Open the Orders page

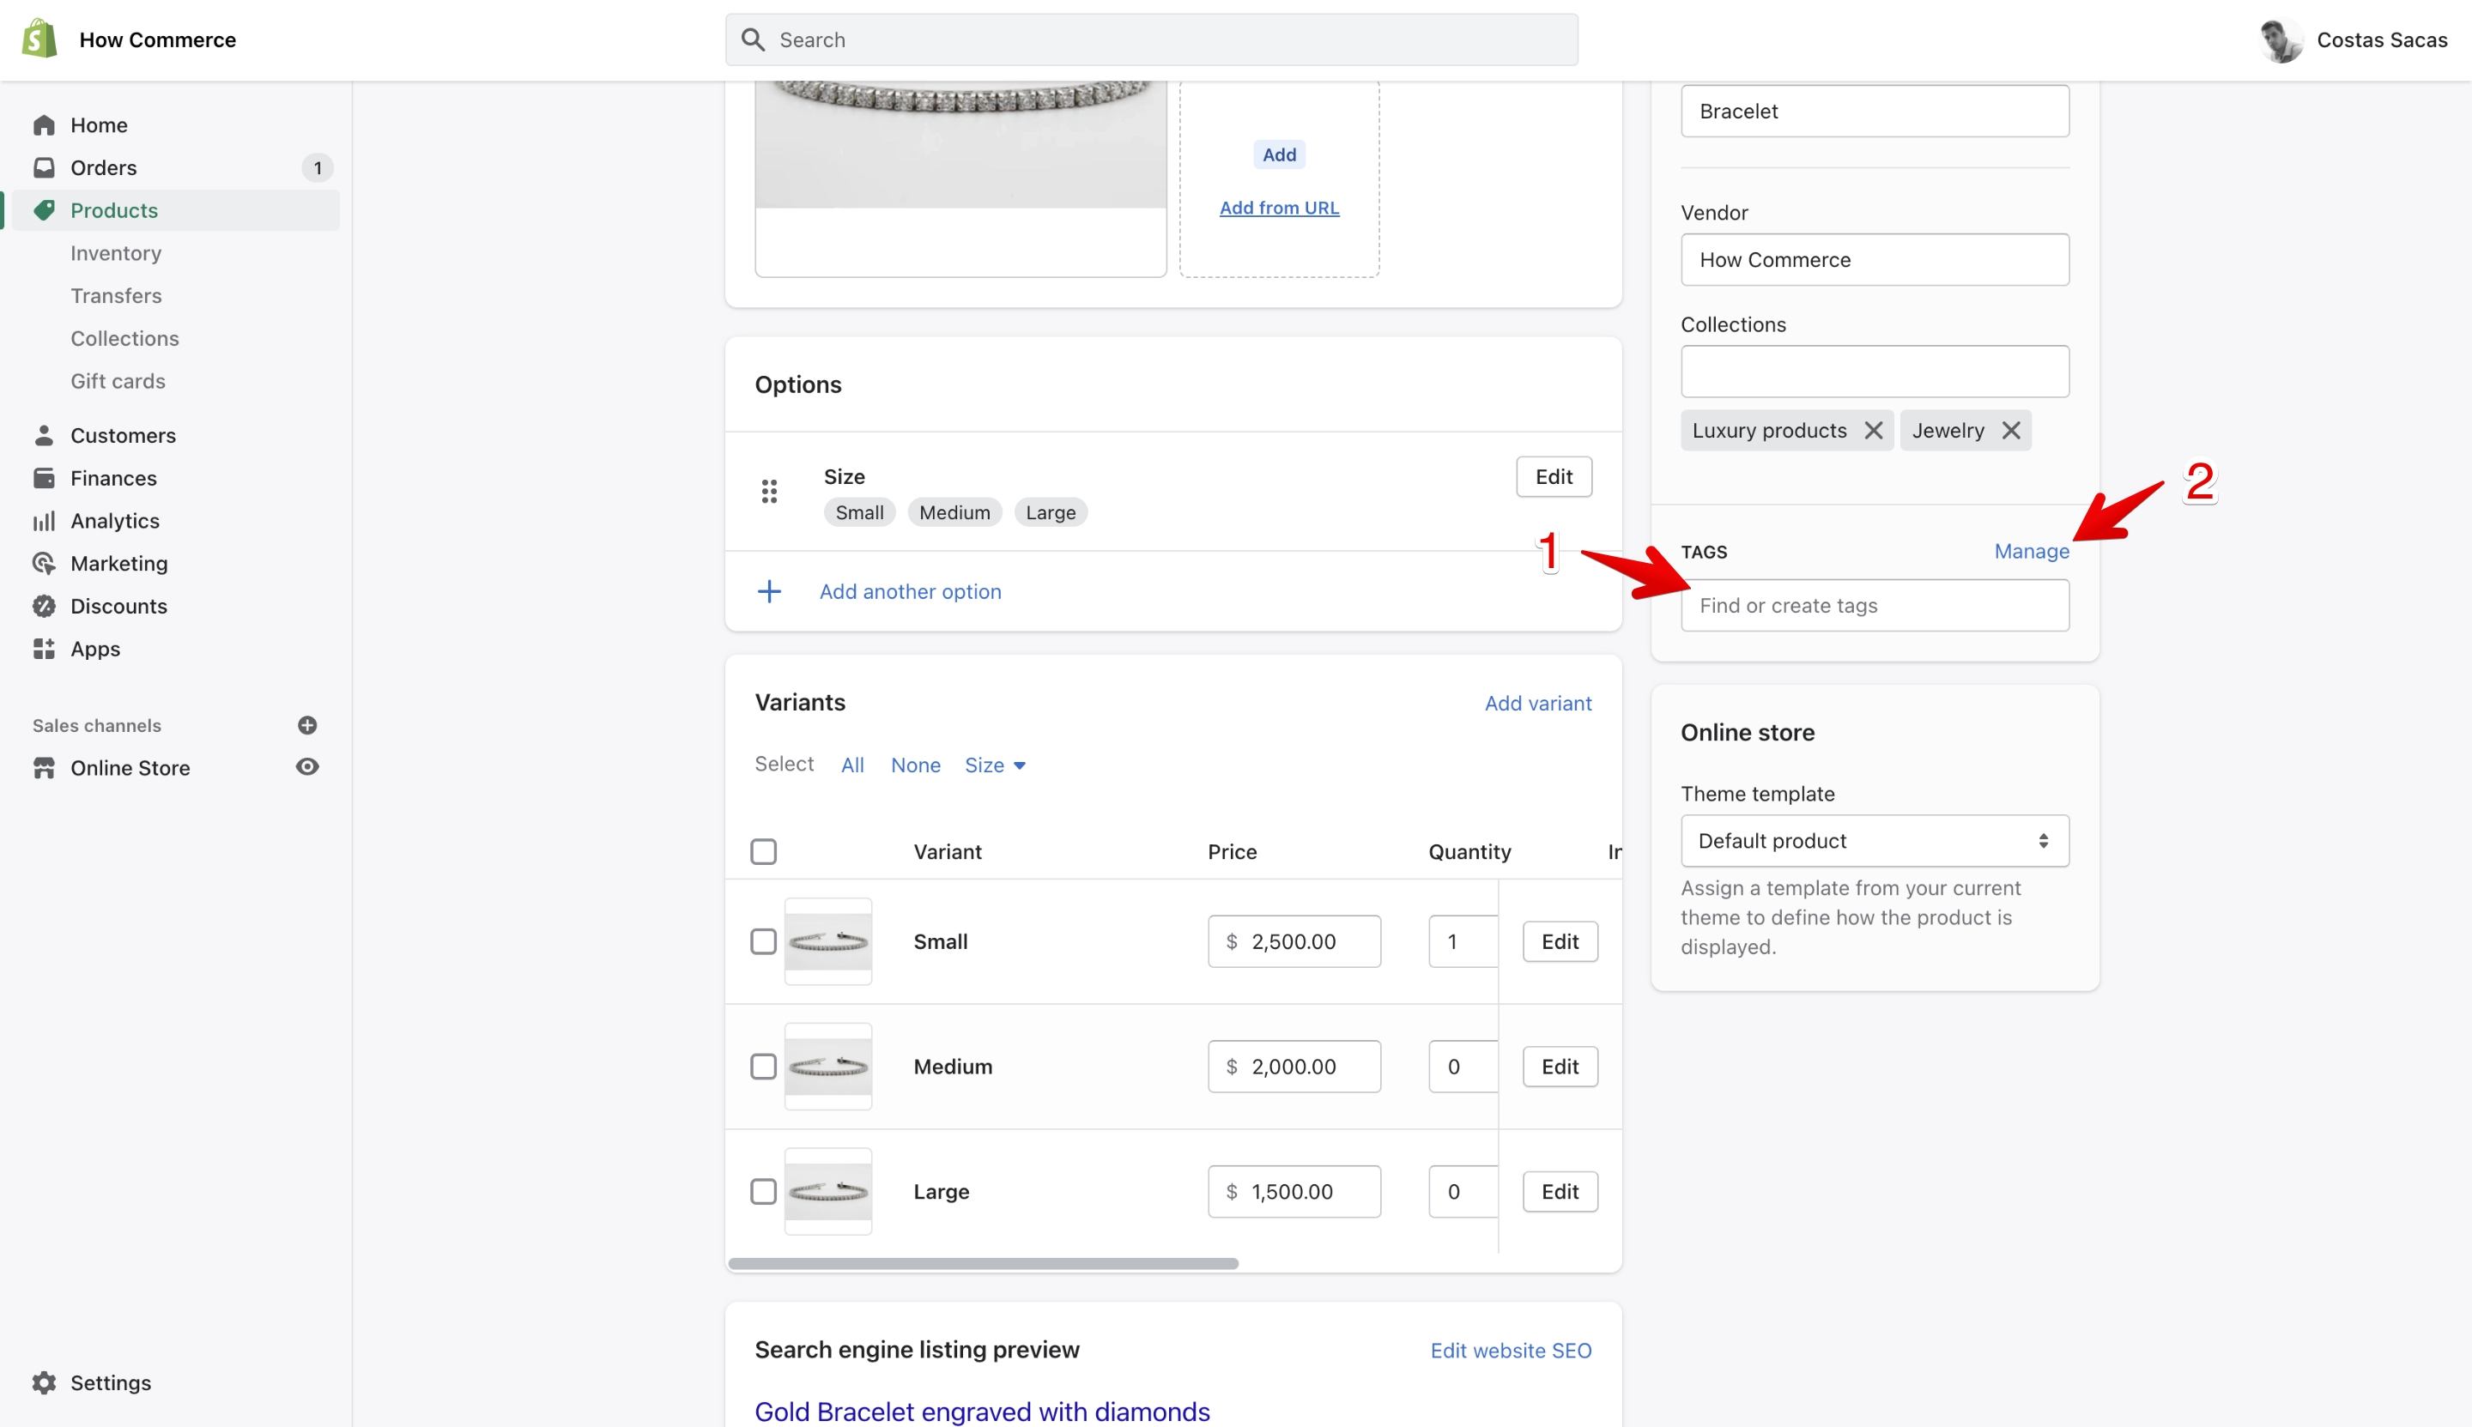point(103,167)
